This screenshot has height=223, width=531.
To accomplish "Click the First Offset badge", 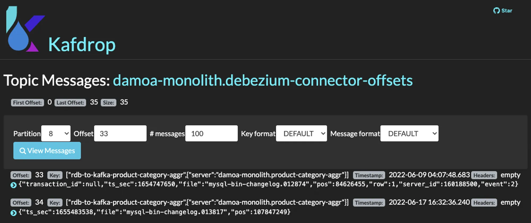I will (27, 103).
